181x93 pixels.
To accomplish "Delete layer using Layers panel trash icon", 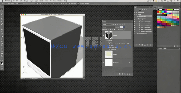I will click(130, 74).
